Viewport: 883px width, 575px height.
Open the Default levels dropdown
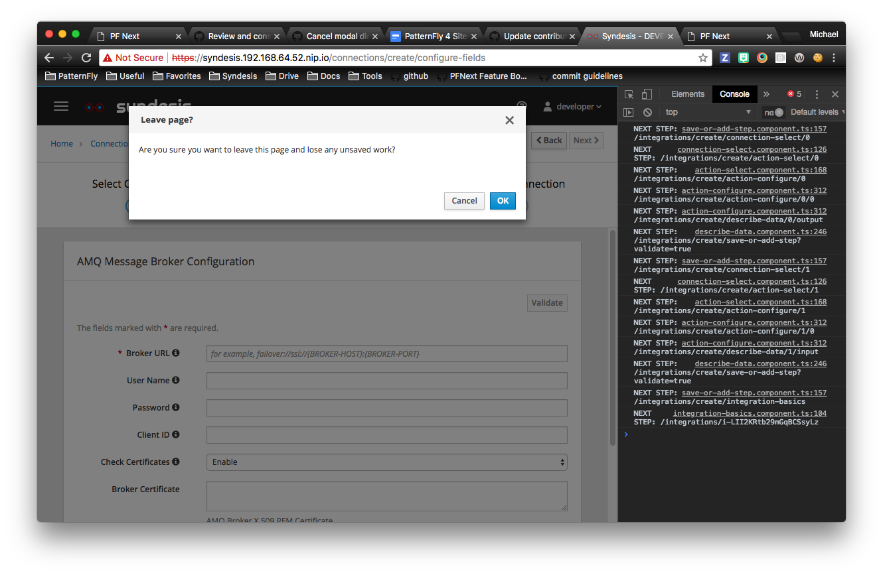816,112
